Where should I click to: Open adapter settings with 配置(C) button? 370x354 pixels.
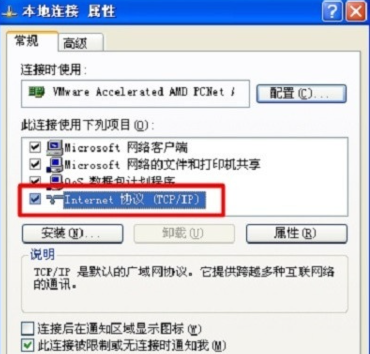tap(302, 93)
